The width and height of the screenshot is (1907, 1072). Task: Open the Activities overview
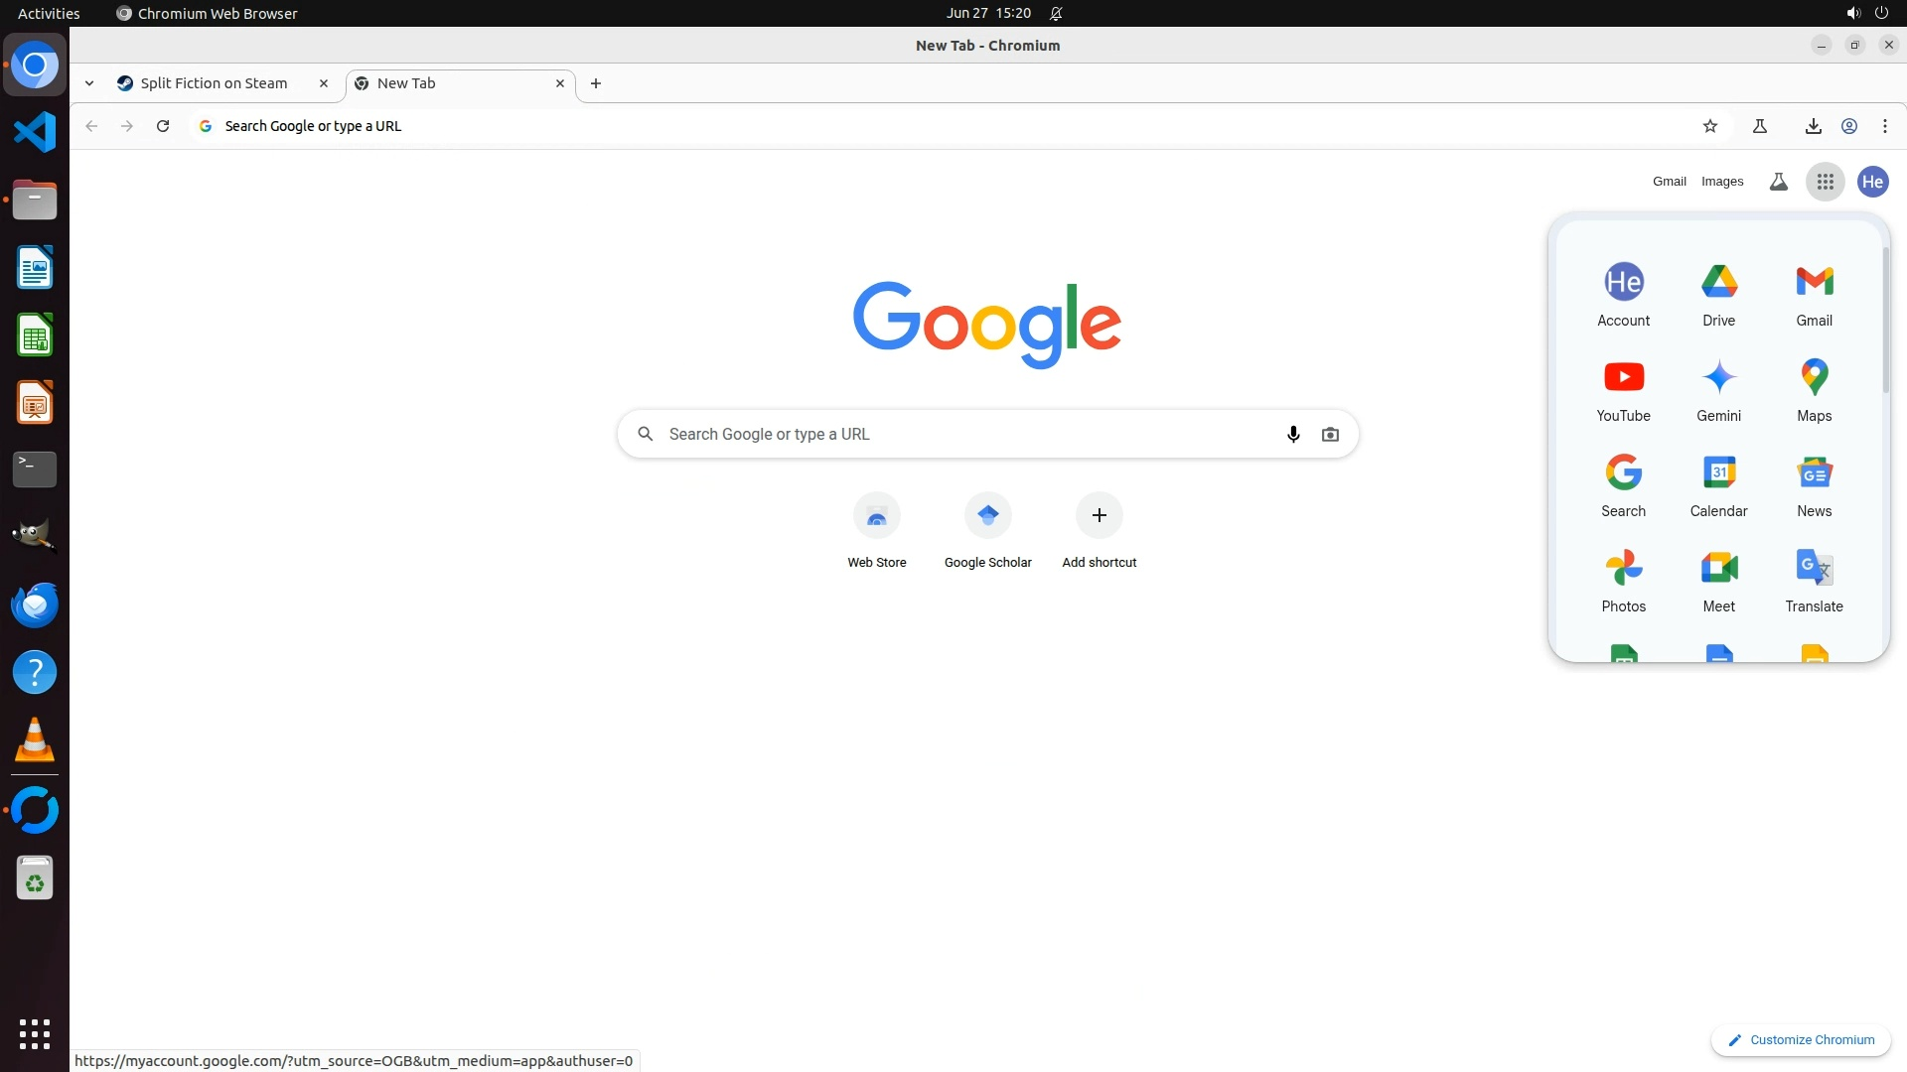[x=49, y=13]
